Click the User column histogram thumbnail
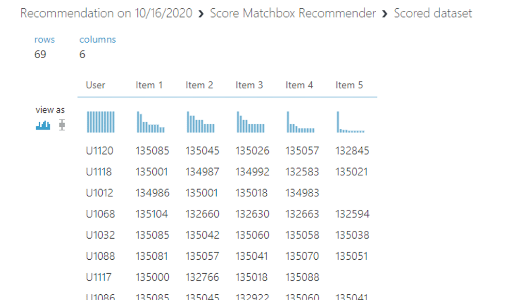The image size is (514, 302). (101, 122)
